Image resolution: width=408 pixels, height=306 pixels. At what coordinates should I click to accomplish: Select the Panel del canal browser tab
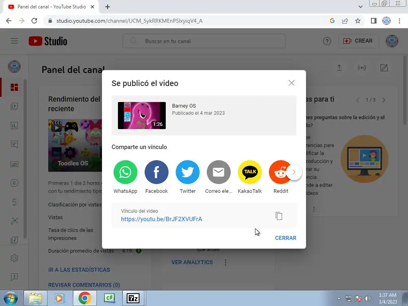pos(51,7)
